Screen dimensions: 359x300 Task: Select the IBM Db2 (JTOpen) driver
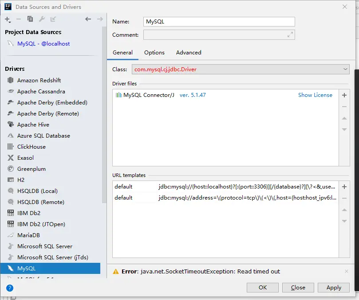(51, 224)
